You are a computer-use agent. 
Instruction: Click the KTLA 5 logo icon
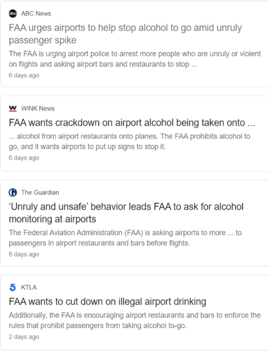pos(13,287)
